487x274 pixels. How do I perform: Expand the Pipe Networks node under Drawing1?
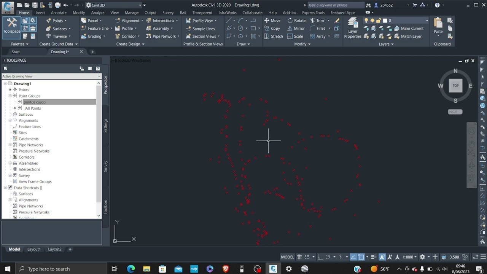[x=10, y=145]
